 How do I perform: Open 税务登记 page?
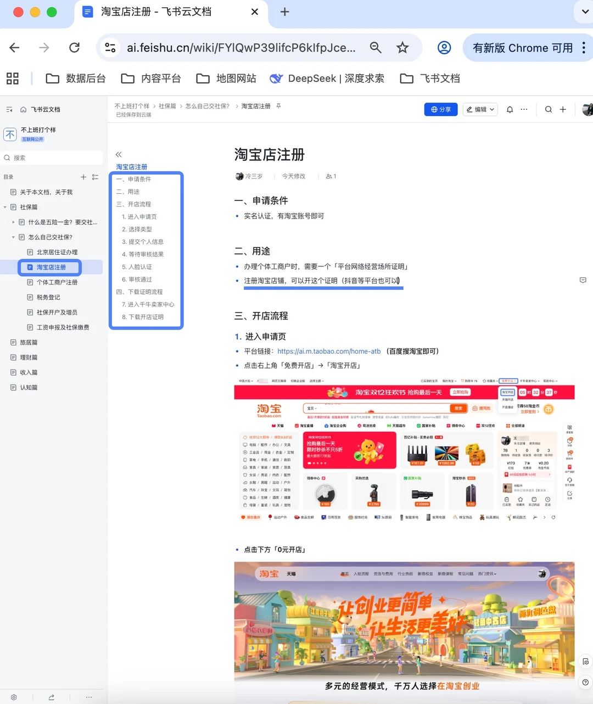[x=48, y=297]
